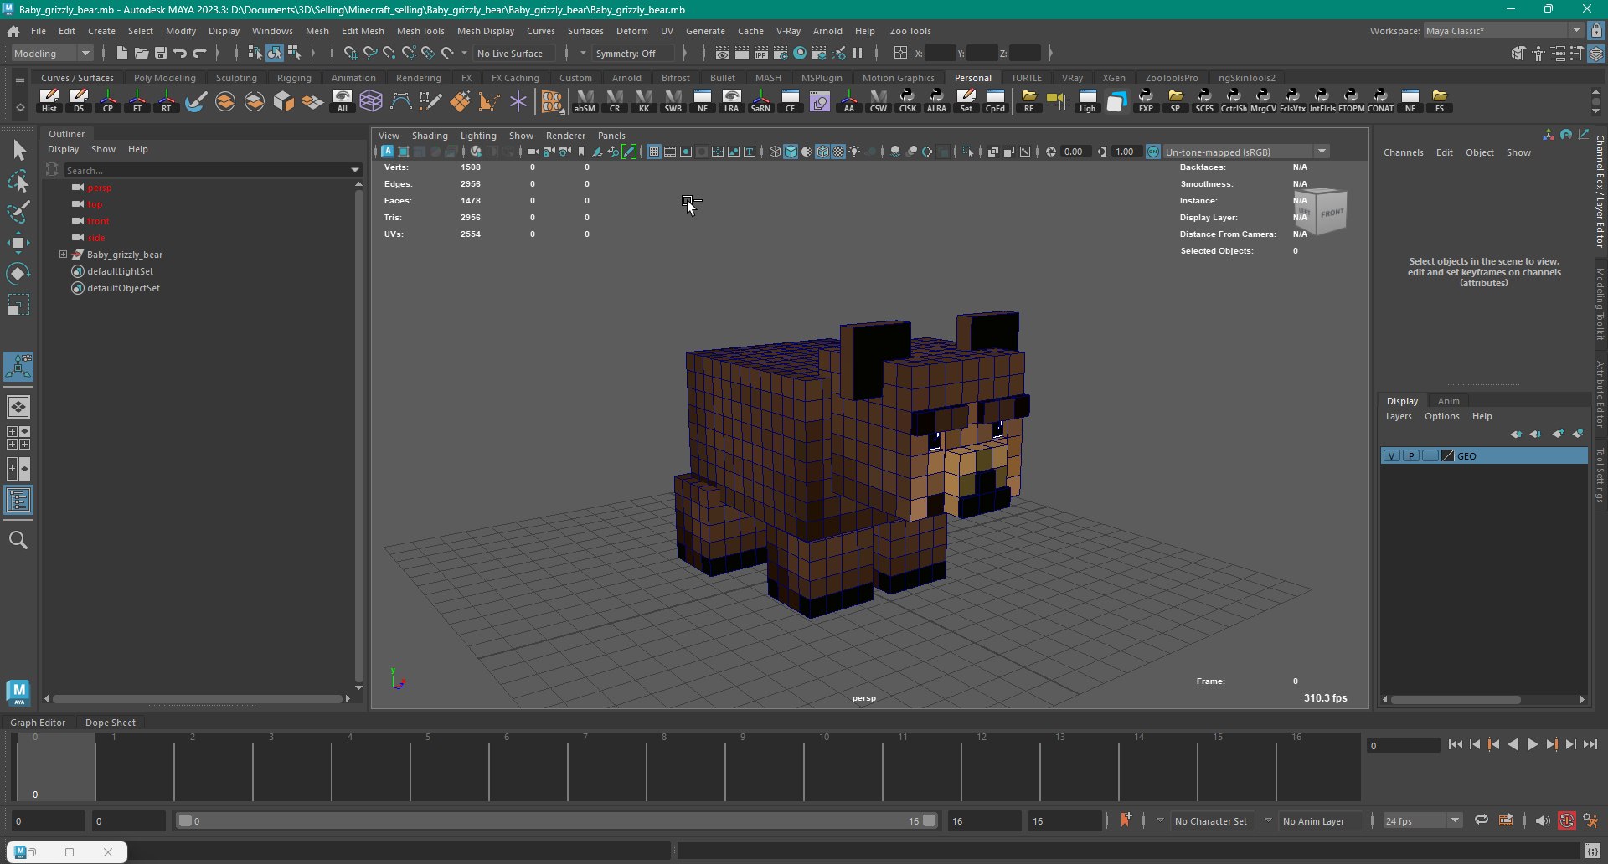Click the Play forwards button

(1532, 744)
